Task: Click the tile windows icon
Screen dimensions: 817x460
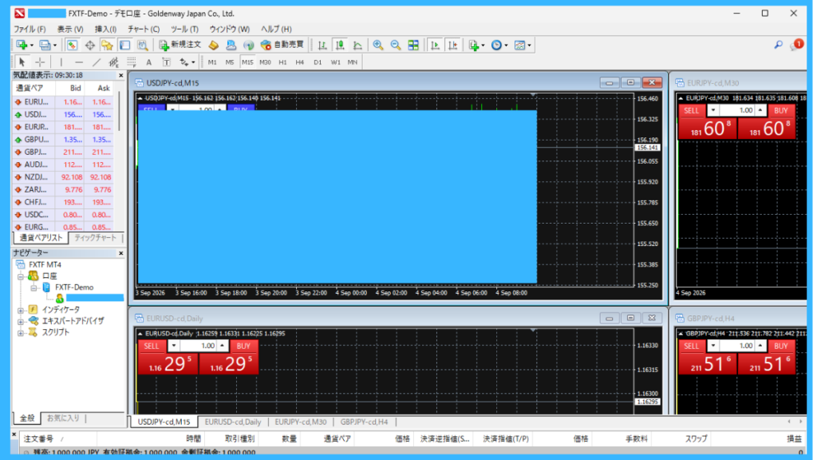Action: pos(414,46)
